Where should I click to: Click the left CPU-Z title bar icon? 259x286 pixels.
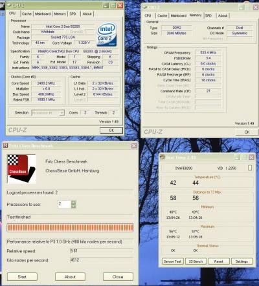[9, 5]
